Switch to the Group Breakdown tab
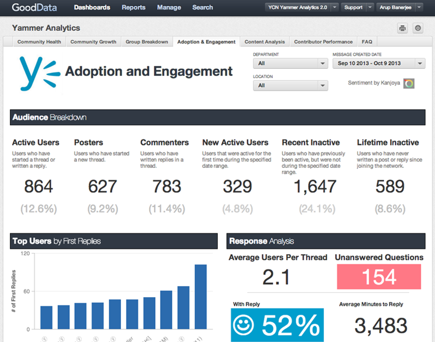 [147, 42]
